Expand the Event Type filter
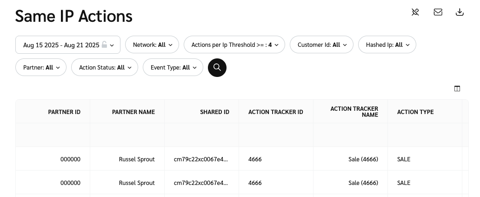The height and width of the screenshot is (197, 480). coord(173,68)
